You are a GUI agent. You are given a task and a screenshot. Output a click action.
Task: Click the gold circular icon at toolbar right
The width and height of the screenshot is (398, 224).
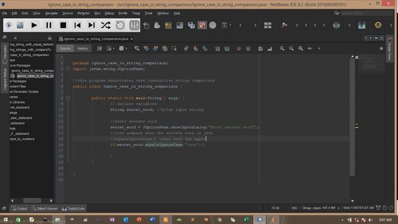(378, 25)
